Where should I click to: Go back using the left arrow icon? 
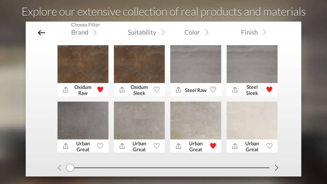[x=42, y=33]
